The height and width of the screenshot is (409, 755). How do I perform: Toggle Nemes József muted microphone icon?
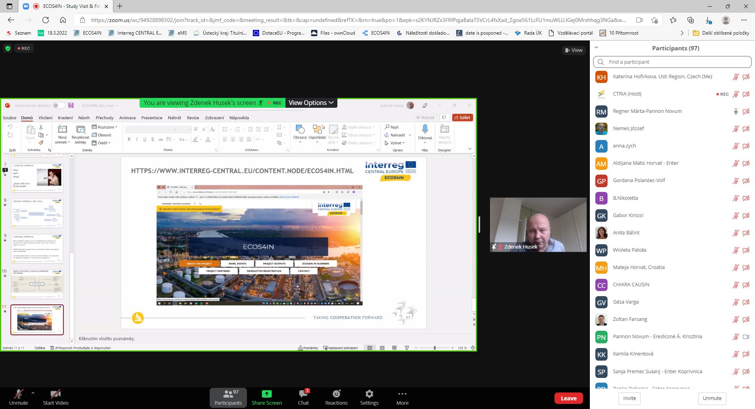pos(736,129)
